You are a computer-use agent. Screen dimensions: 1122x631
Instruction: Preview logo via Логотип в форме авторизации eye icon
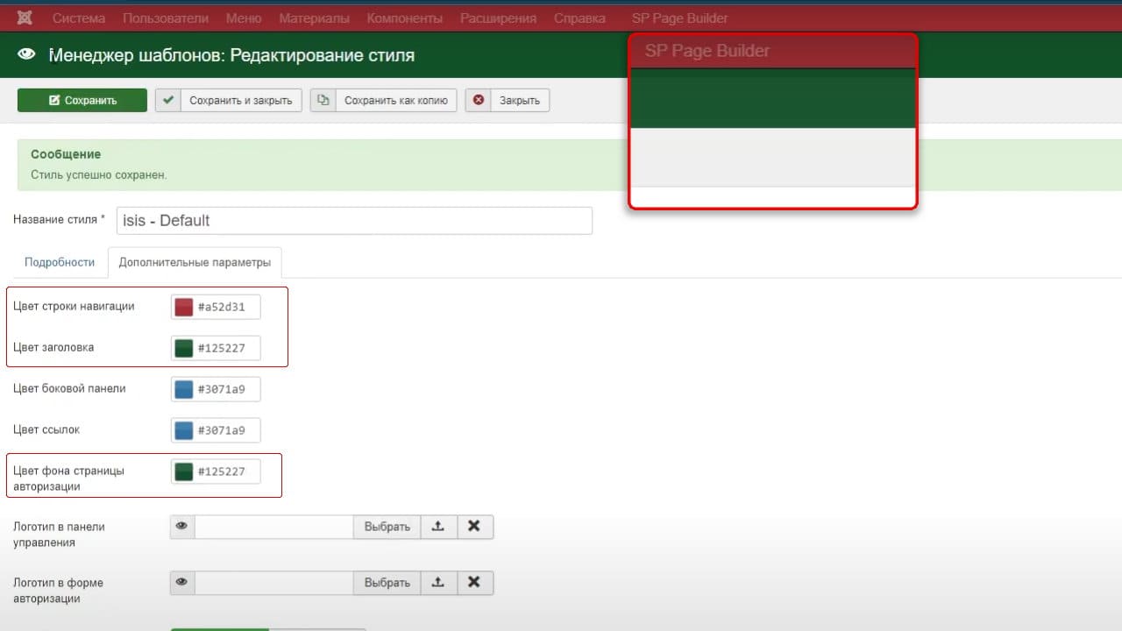(x=182, y=583)
